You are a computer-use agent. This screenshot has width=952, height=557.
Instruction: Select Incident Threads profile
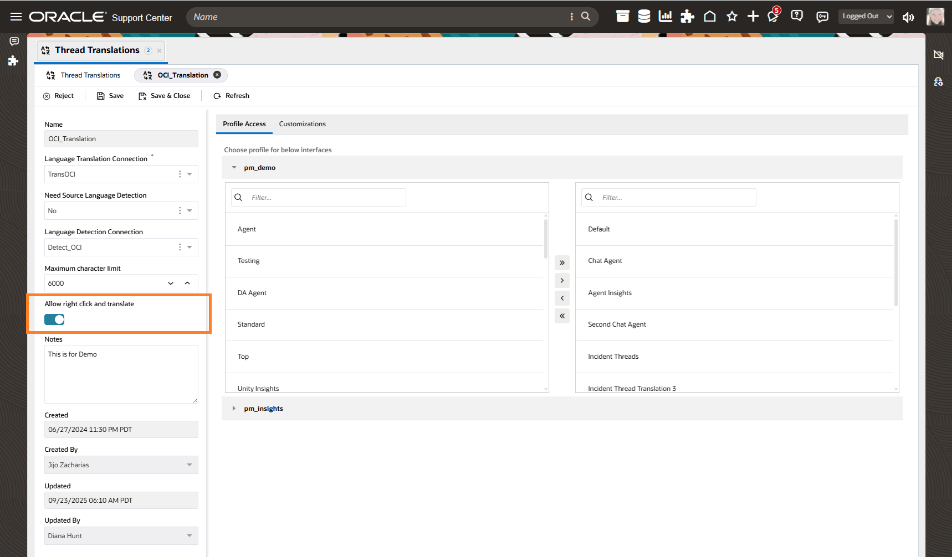coord(735,357)
